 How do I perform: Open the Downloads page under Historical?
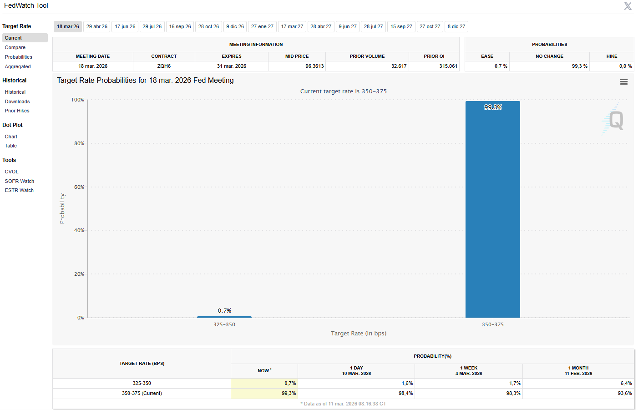17,102
